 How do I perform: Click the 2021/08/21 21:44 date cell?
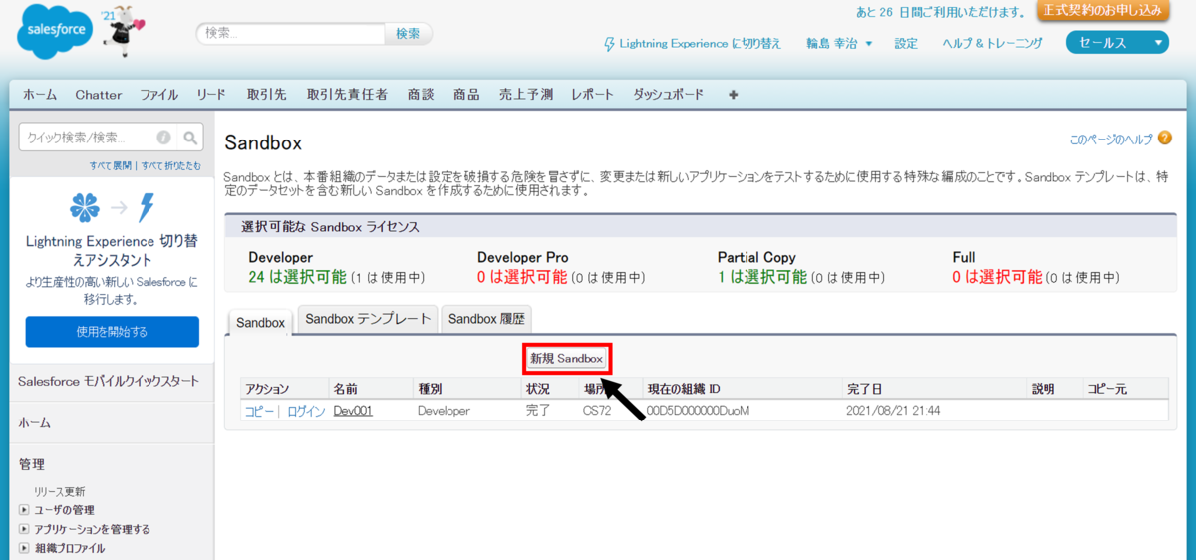[x=893, y=411]
